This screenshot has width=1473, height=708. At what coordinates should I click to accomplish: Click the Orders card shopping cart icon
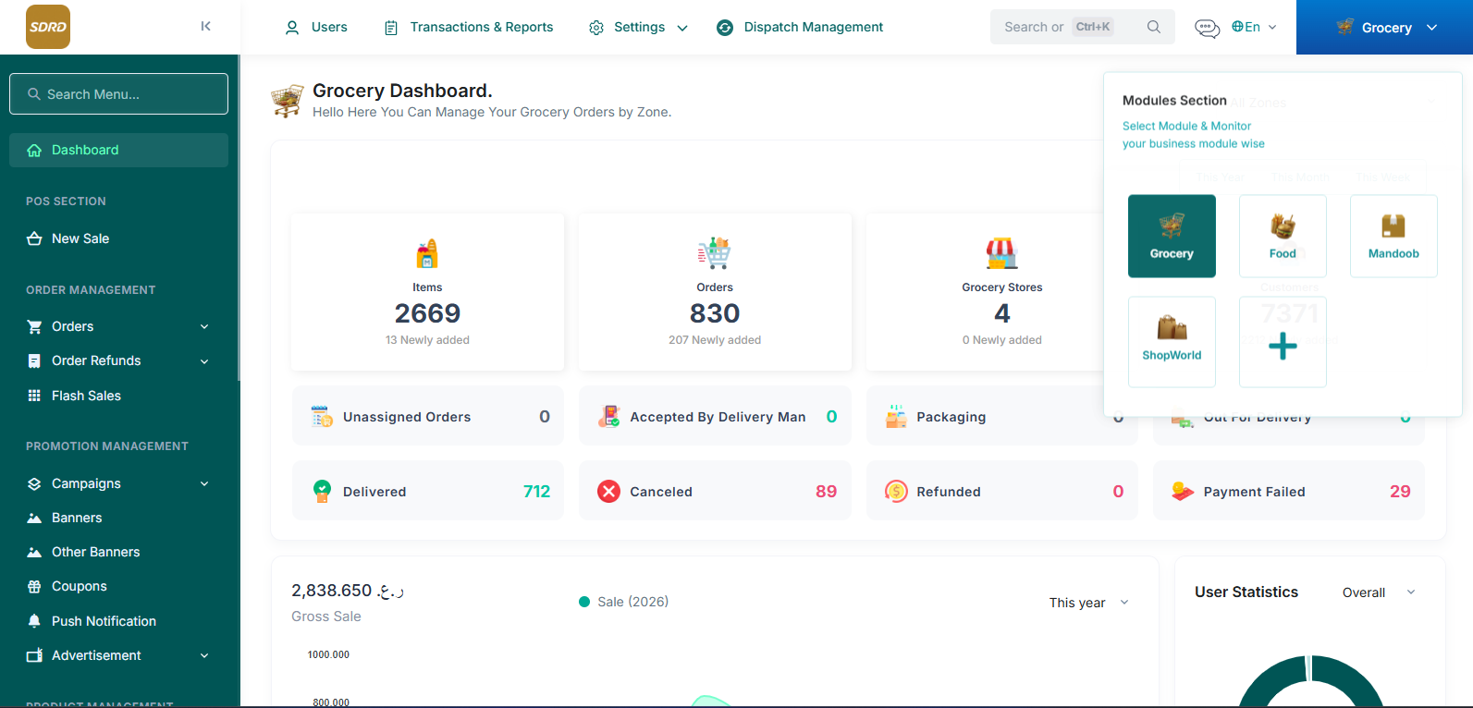click(x=715, y=253)
